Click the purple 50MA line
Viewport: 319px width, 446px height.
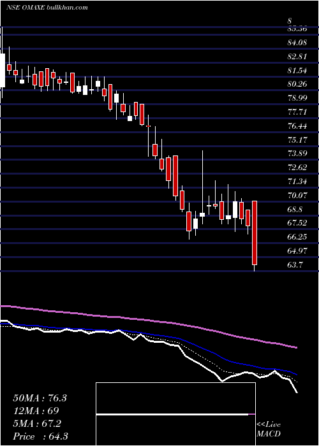pyautogui.click(x=148, y=320)
